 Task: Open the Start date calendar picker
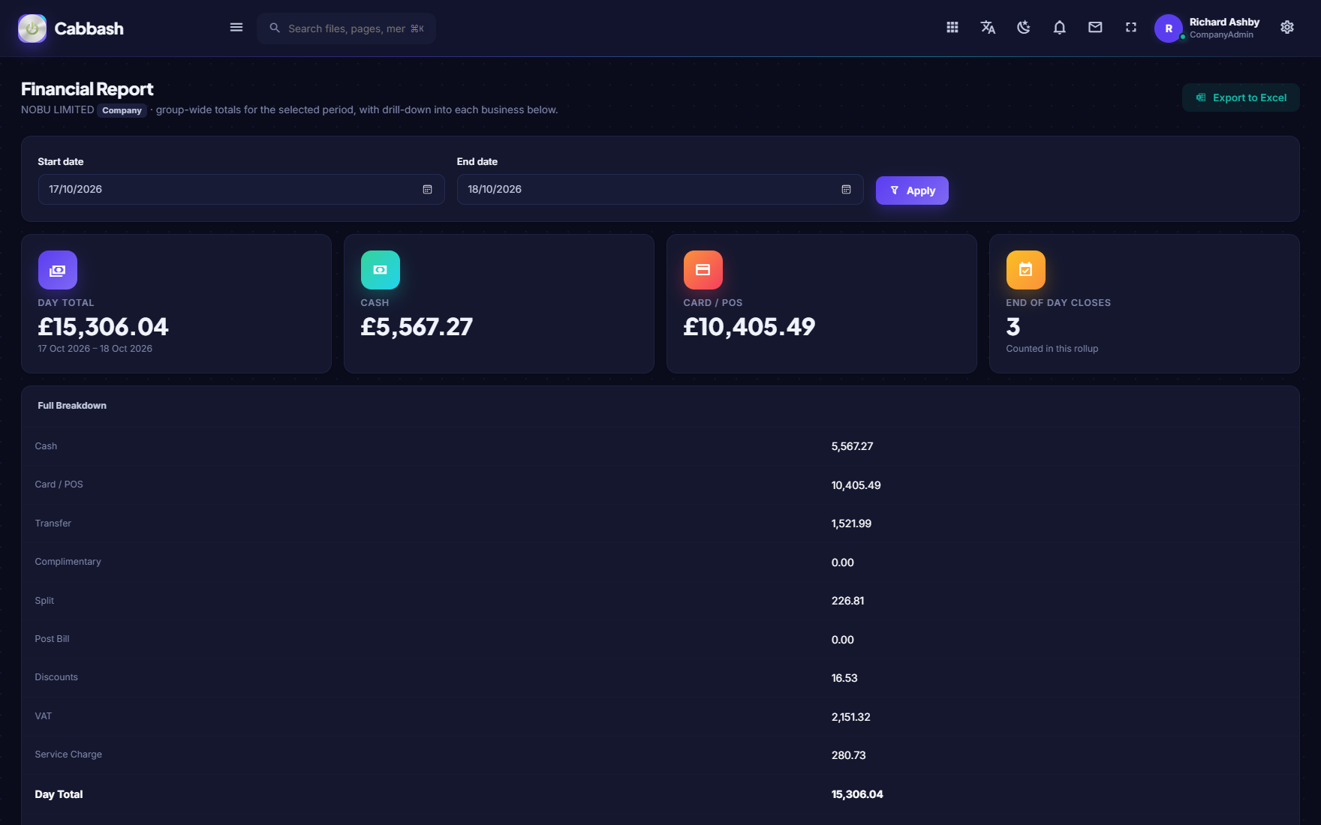click(427, 190)
